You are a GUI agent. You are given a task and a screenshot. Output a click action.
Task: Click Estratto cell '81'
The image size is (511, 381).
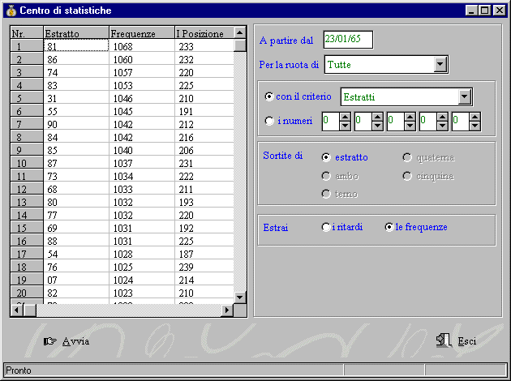tap(76, 45)
